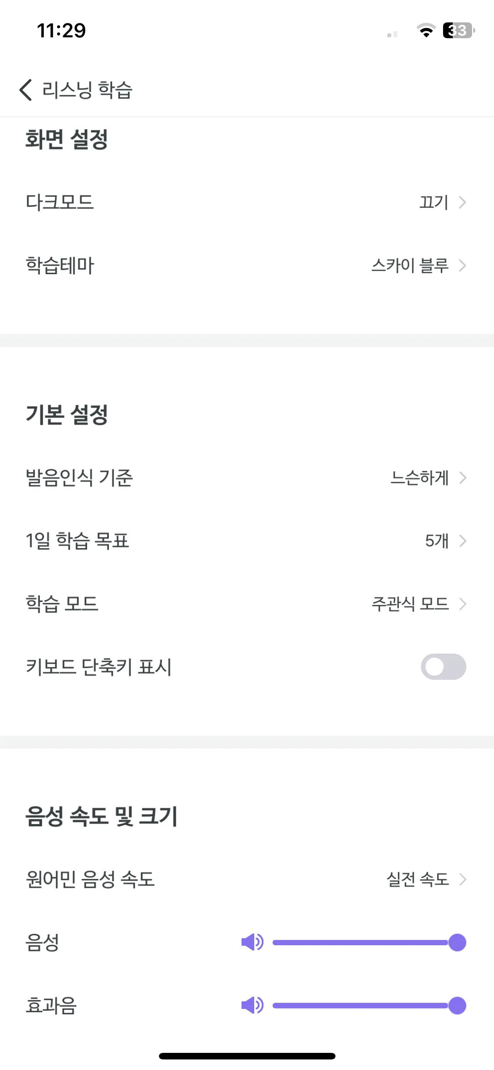Open the 학습테마 setting row
494x1070 pixels.
click(247, 265)
